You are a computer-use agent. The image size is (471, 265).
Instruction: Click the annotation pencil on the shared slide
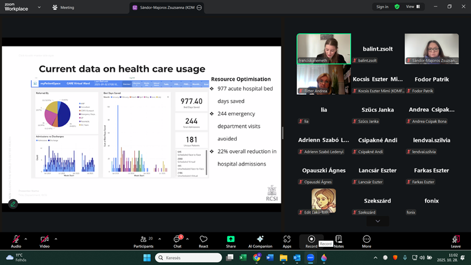pos(12,204)
